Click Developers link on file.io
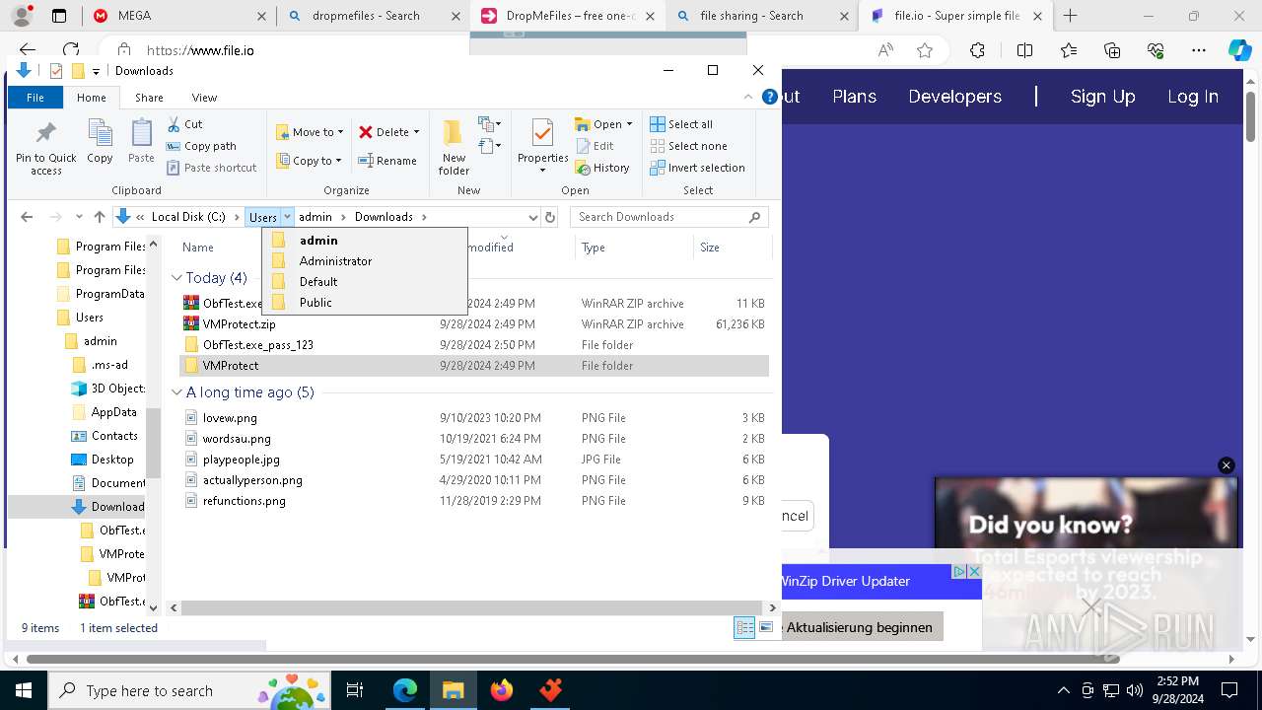1262x710 pixels. pyautogui.click(x=954, y=97)
